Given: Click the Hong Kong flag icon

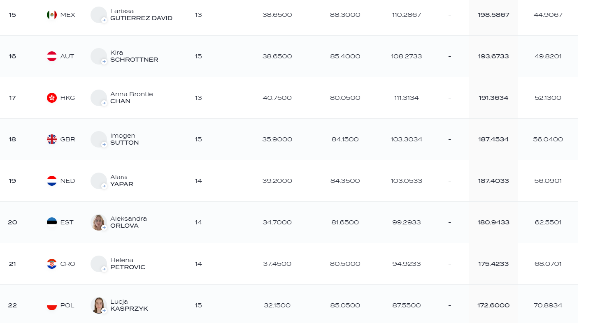Looking at the screenshot, I should [x=51, y=98].
